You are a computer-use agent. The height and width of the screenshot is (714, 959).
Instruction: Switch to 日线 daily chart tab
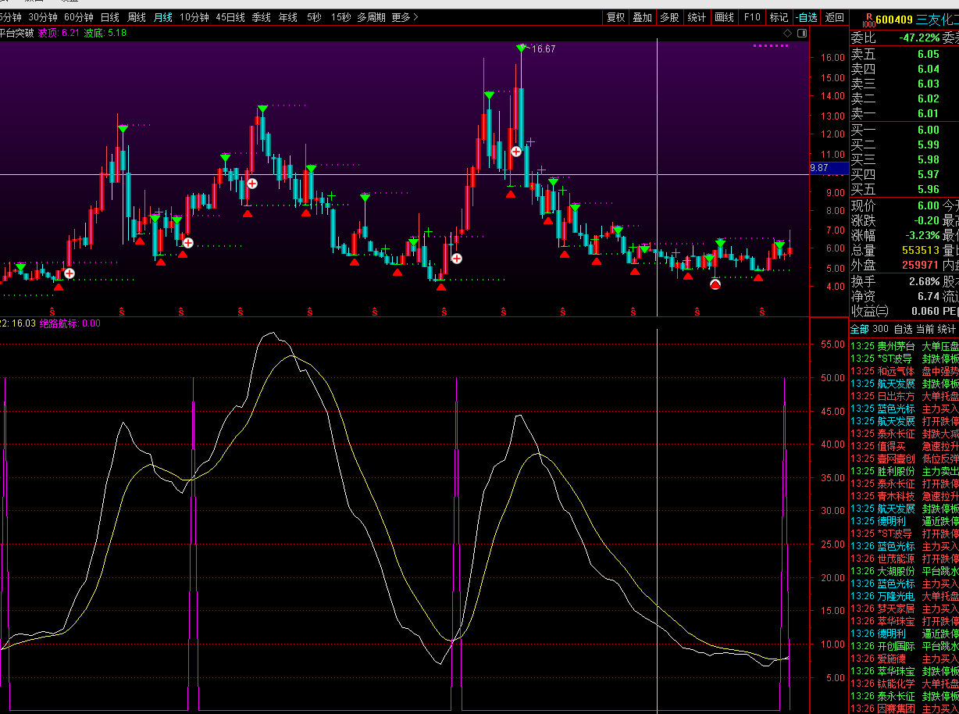(110, 17)
